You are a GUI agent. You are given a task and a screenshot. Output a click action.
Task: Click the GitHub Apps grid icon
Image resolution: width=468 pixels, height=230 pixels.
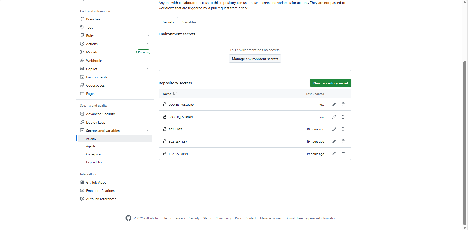pos(82,182)
